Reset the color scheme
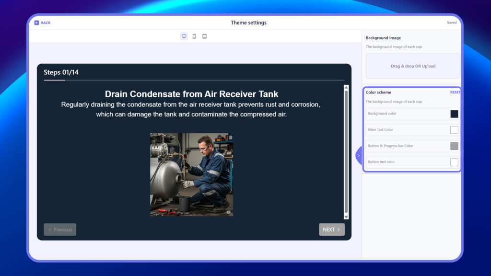The height and width of the screenshot is (276, 491). pyautogui.click(x=455, y=92)
